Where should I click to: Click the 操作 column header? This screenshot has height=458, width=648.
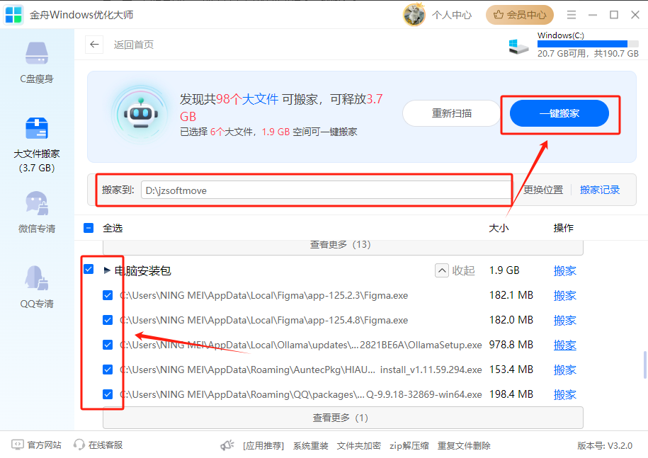563,228
